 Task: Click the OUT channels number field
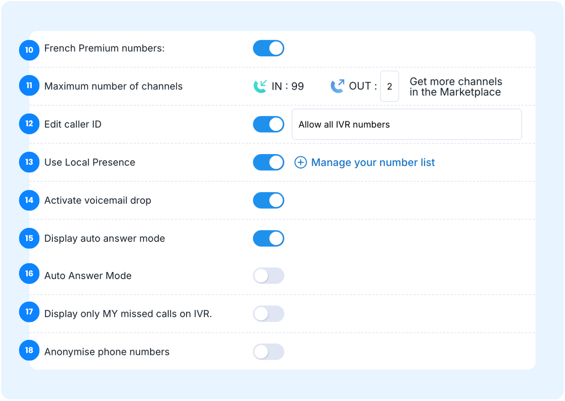390,87
